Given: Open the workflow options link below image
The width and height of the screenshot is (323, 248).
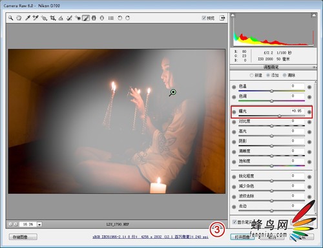Looking at the screenshot, I should tap(151, 237).
